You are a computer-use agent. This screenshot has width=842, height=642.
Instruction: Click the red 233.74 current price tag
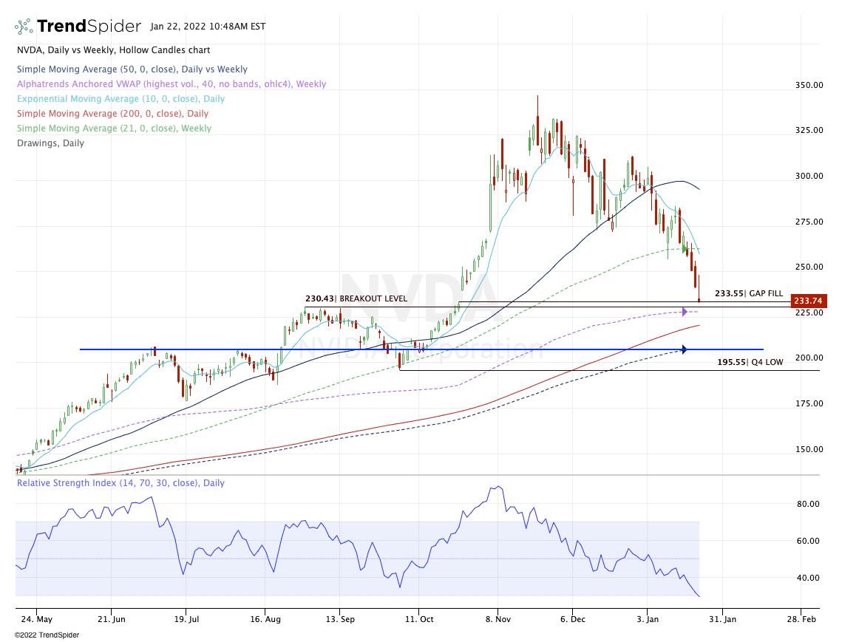click(x=809, y=301)
